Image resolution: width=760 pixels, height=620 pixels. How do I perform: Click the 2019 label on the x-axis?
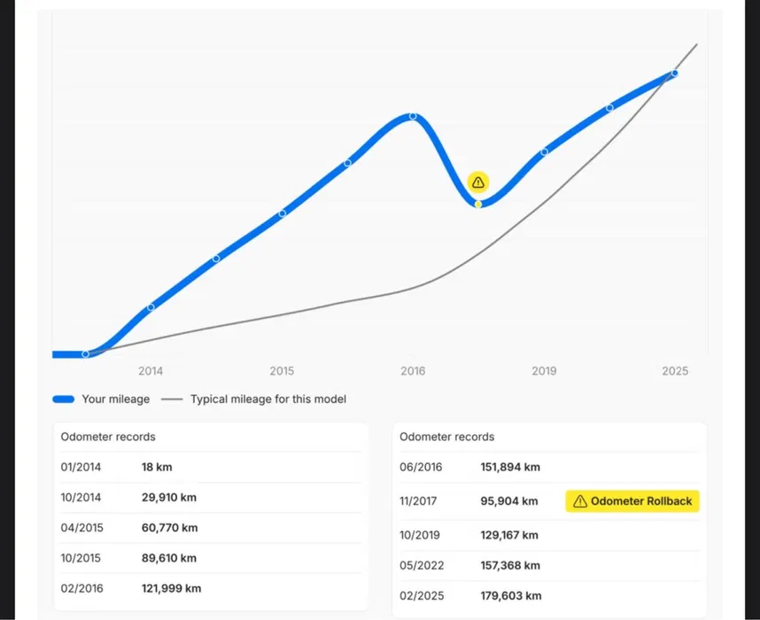coord(544,371)
